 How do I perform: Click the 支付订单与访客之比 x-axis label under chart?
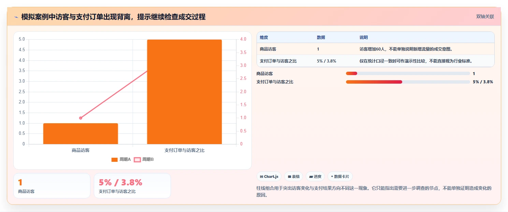point(184,150)
